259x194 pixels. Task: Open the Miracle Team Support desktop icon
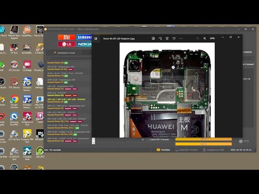point(14,32)
